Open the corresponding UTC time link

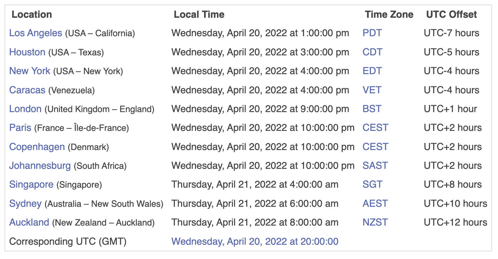255,242
